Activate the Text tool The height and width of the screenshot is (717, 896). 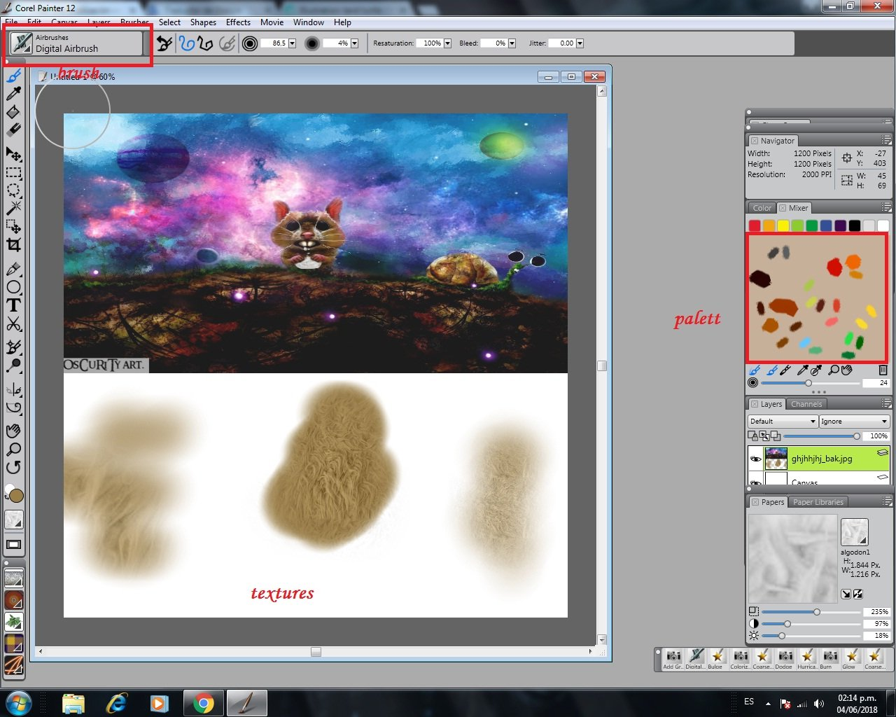14,305
